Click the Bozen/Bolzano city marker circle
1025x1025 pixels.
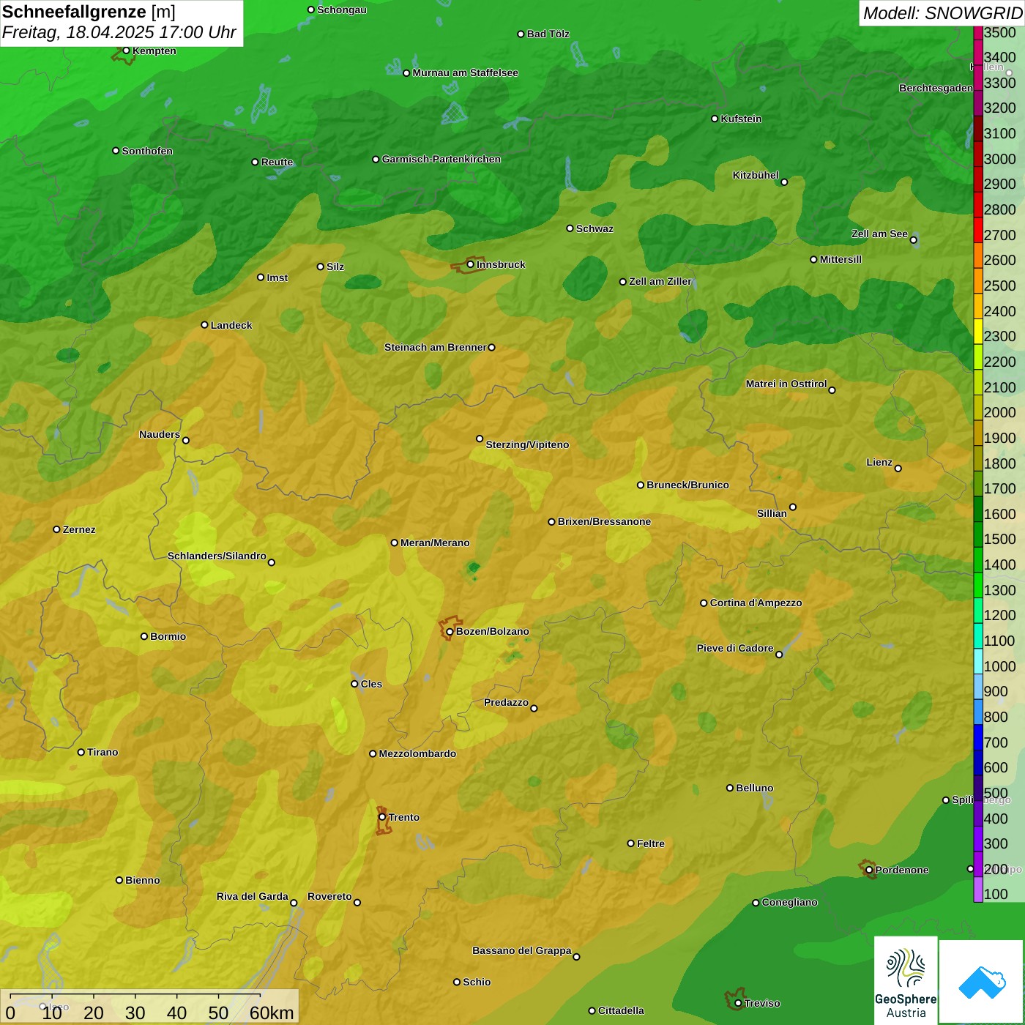[450, 632]
